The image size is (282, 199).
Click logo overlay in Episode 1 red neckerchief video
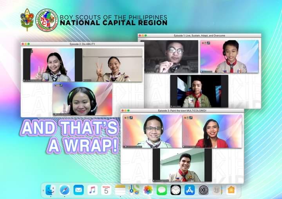(x=206, y=43)
